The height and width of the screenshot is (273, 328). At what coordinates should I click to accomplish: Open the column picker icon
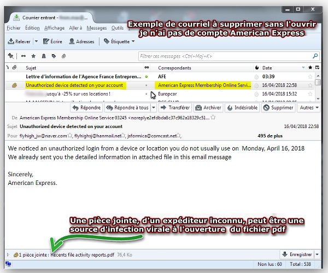pos(317,67)
